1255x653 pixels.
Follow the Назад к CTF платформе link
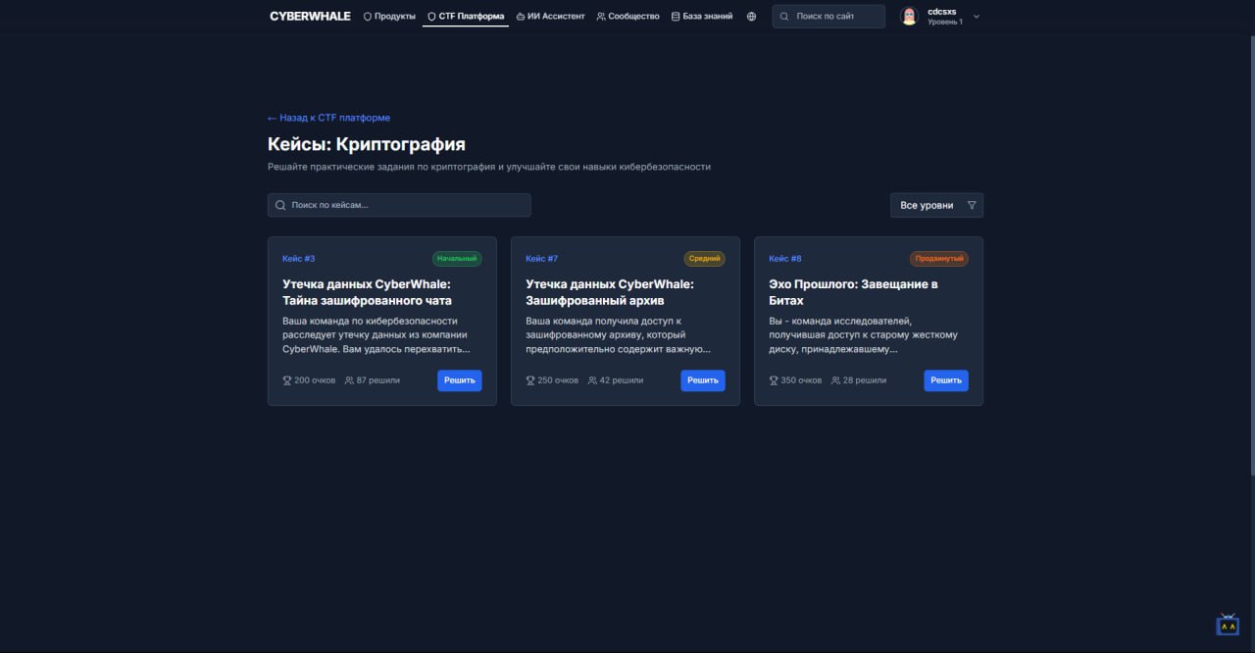tap(328, 118)
